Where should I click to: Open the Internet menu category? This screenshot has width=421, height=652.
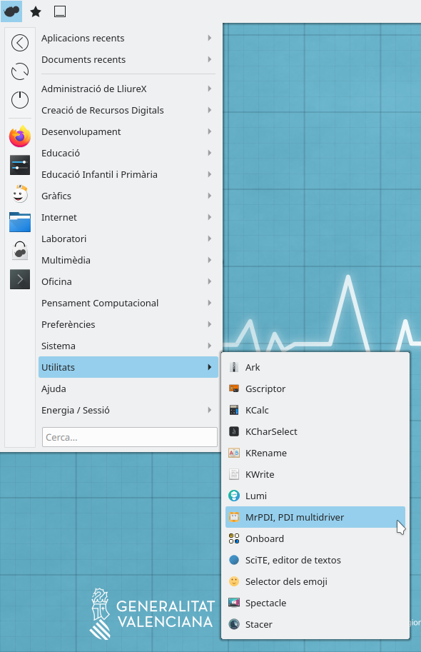pyautogui.click(x=128, y=217)
